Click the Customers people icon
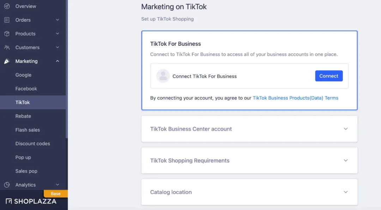381x210 pixels. click(x=7, y=47)
